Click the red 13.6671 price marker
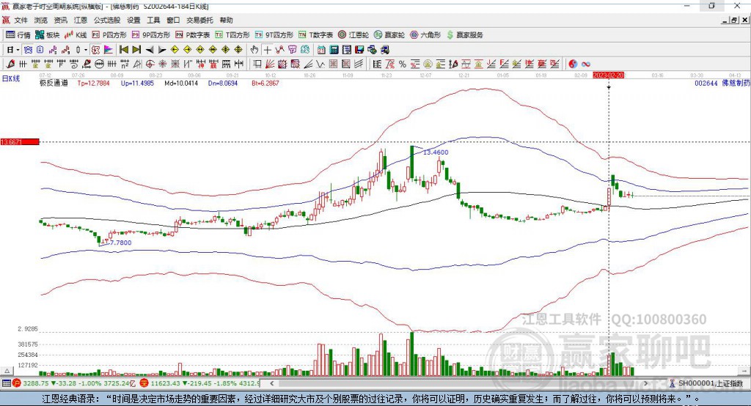751x406 pixels. 20,141
